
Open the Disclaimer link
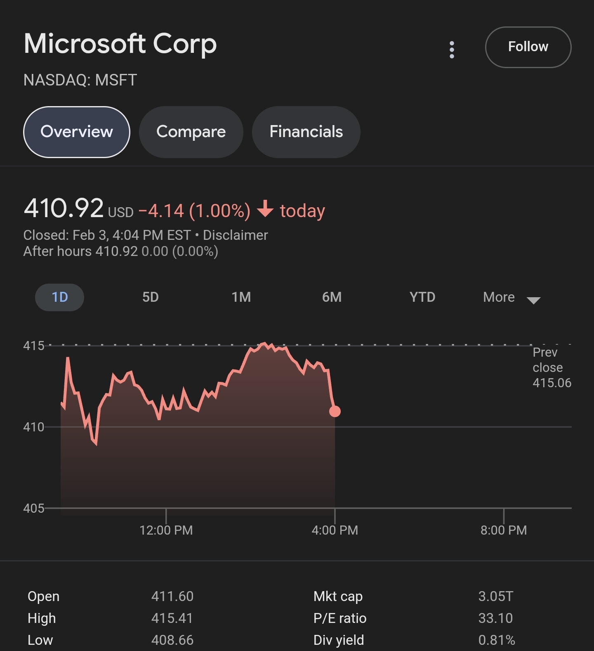coord(236,235)
